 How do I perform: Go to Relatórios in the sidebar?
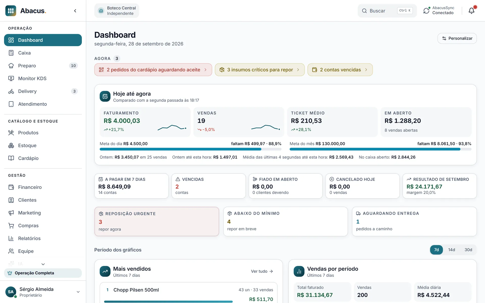[43, 238]
